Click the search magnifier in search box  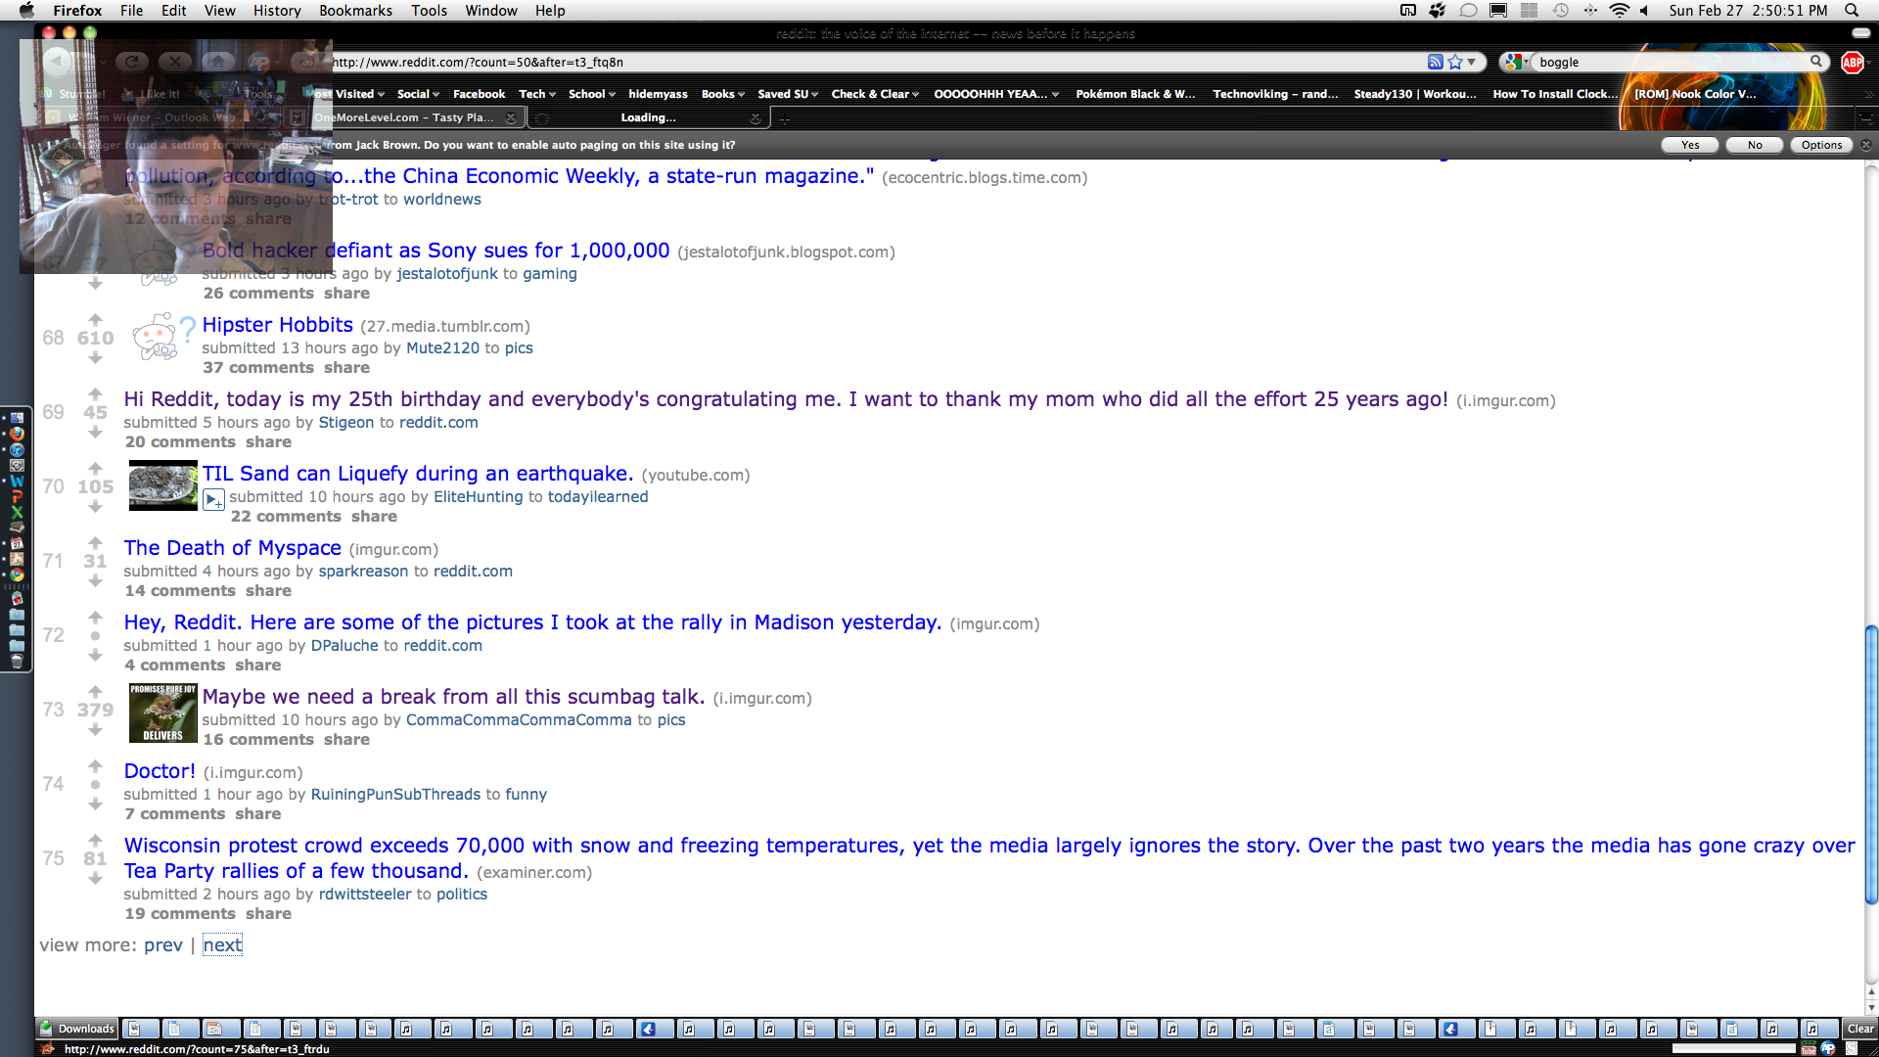[1816, 62]
